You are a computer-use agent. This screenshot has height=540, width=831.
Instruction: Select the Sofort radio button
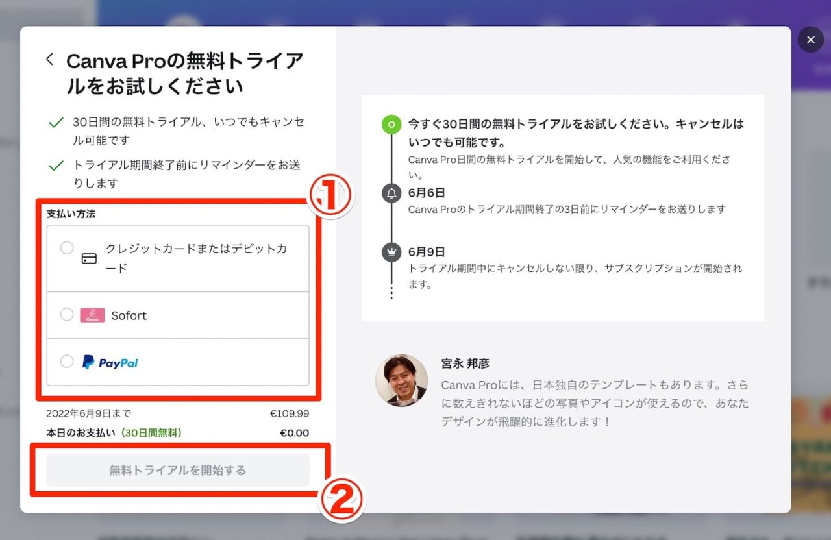tap(67, 315)
